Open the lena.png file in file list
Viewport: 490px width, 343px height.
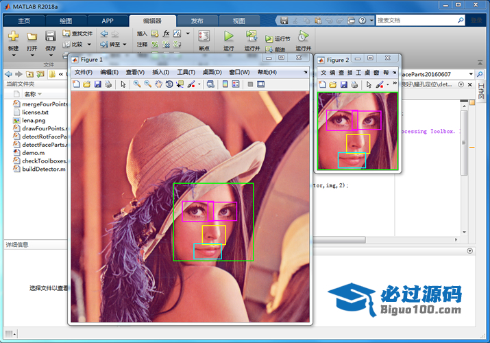(34, 120)
